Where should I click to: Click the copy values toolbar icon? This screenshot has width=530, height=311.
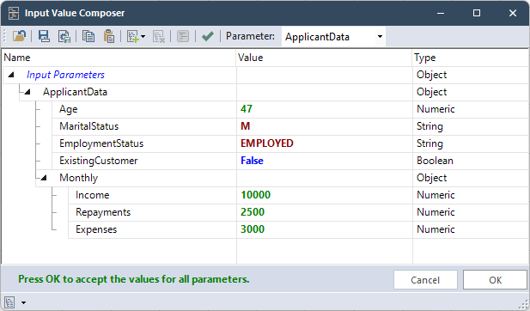click(88, 36)
